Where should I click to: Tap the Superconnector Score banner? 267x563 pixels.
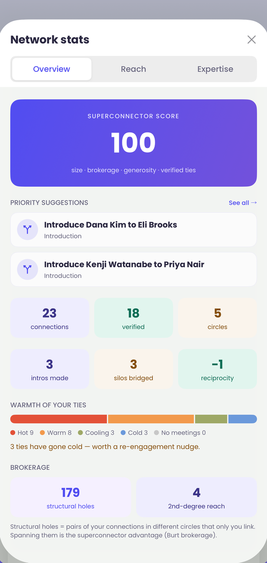pyautogui.click(x=133, y=143)
